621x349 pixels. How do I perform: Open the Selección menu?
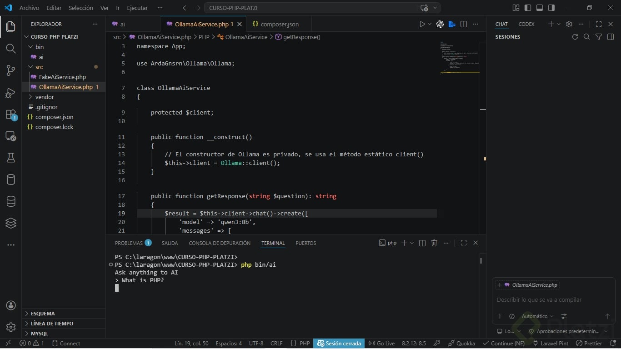80,8
